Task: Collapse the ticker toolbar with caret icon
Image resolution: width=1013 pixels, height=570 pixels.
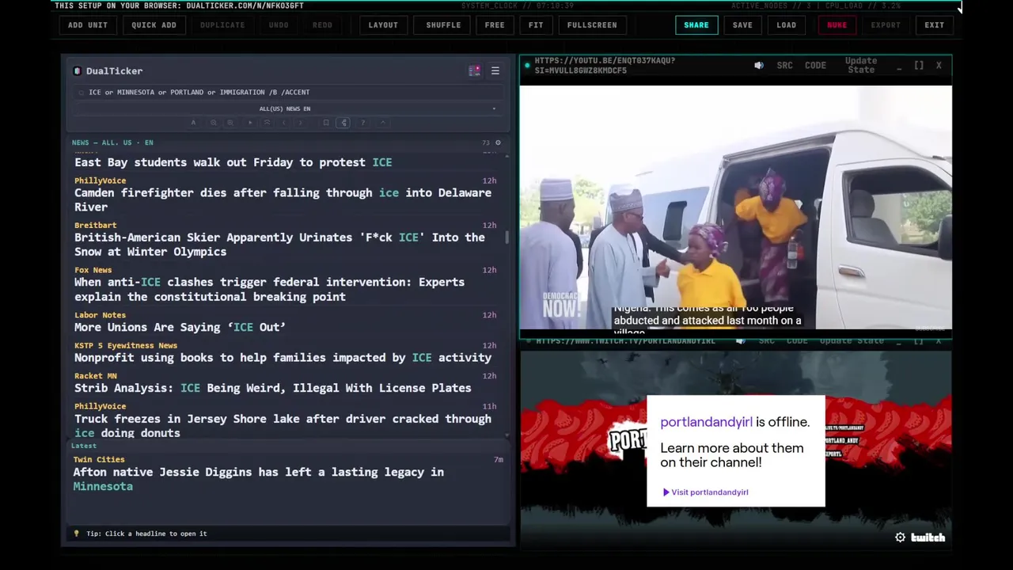Action: (383, 123)
